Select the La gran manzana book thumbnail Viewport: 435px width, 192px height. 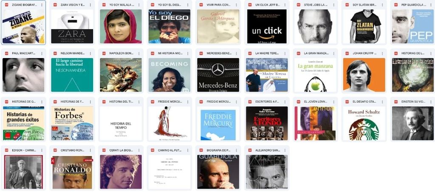tap(315, 75)
